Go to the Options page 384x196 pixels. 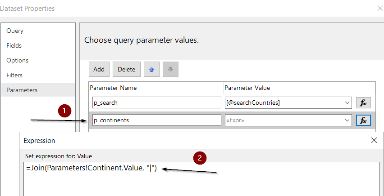(x=18, y=60)
